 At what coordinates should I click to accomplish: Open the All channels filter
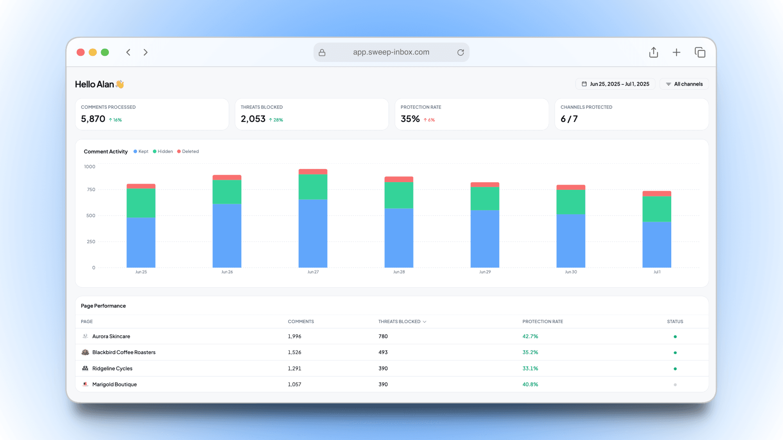coord(684,84)
